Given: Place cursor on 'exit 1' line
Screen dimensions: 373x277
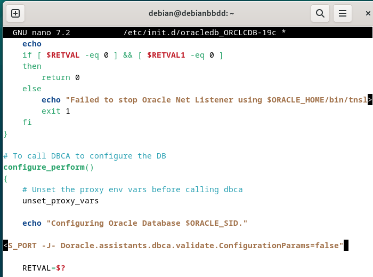Looking at the screenshot, I should tap(56, 111).
